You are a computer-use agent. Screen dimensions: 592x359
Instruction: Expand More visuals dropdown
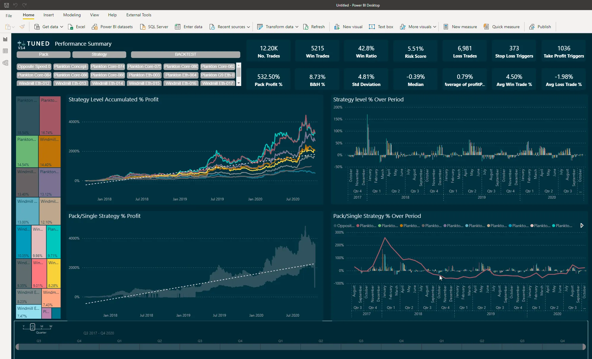(x=435, y=27)
